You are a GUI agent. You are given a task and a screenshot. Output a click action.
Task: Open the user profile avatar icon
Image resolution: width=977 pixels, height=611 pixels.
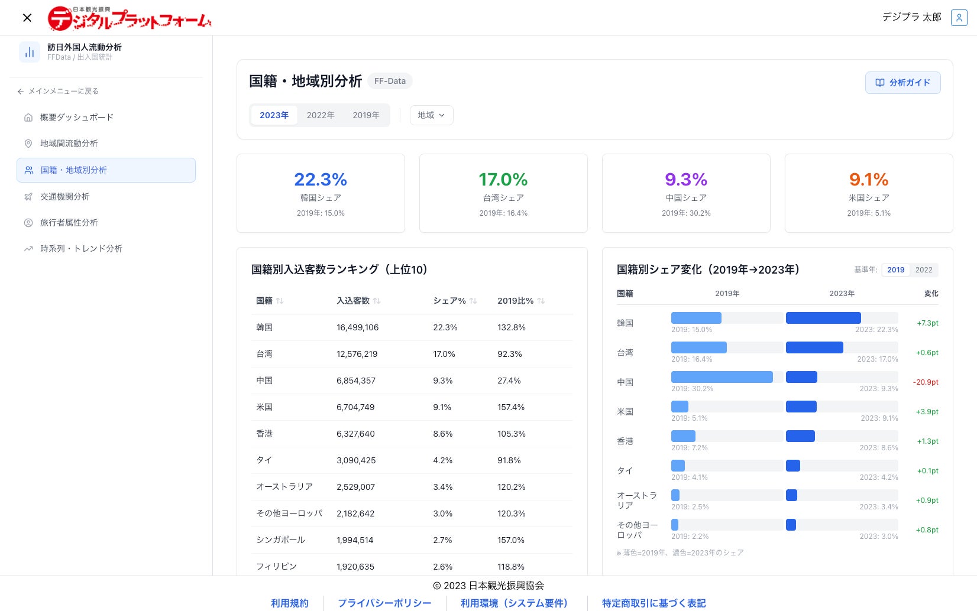click(x=959, y=18)
